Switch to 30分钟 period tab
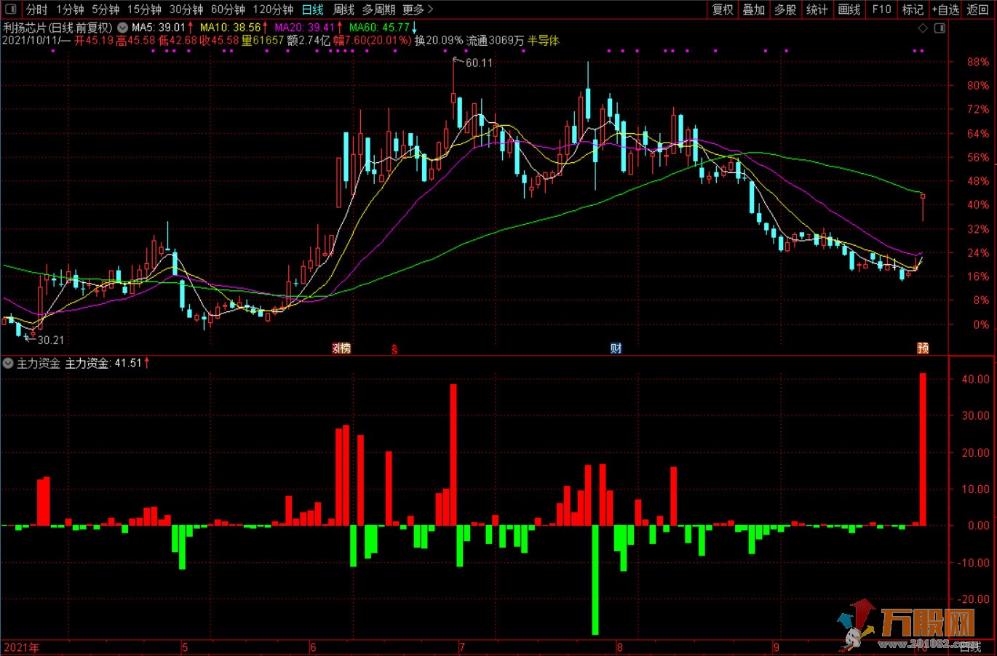The height and width of the screenshot is (656, 997). coord(186,9)
